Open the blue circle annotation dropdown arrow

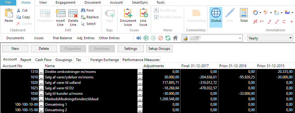click(x=260, y=13)
